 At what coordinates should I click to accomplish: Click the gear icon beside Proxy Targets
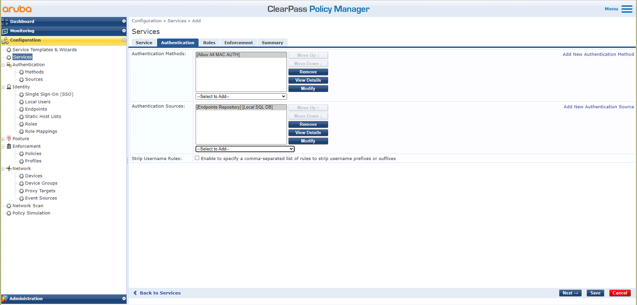click(x=21, y=191)
